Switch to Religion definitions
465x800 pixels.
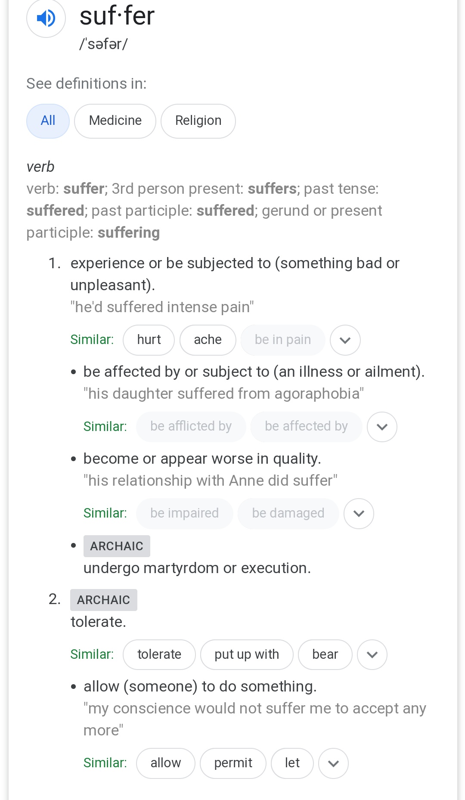point(198,121)
